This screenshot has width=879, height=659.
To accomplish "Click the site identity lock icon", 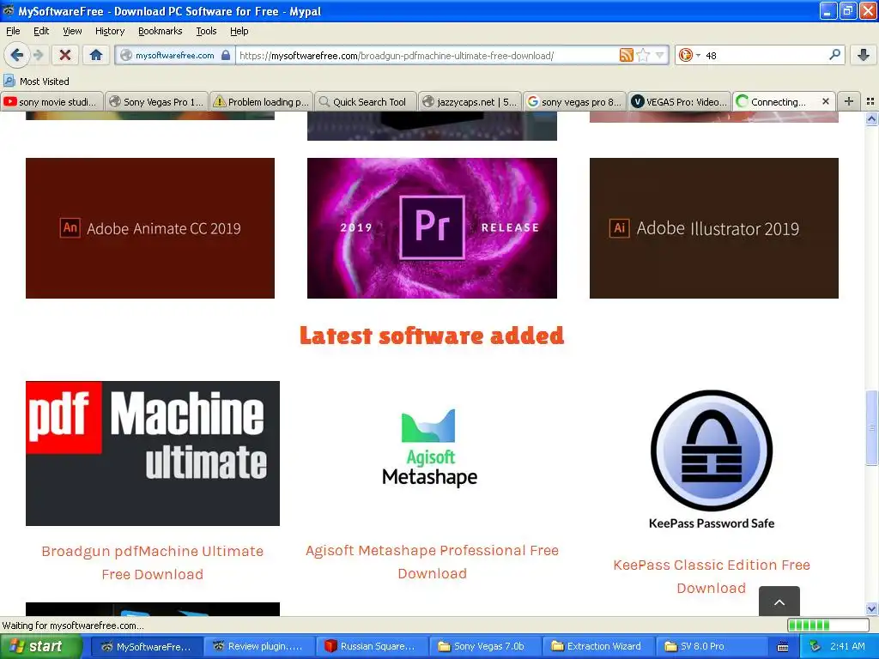I will (x=226, y=55).
